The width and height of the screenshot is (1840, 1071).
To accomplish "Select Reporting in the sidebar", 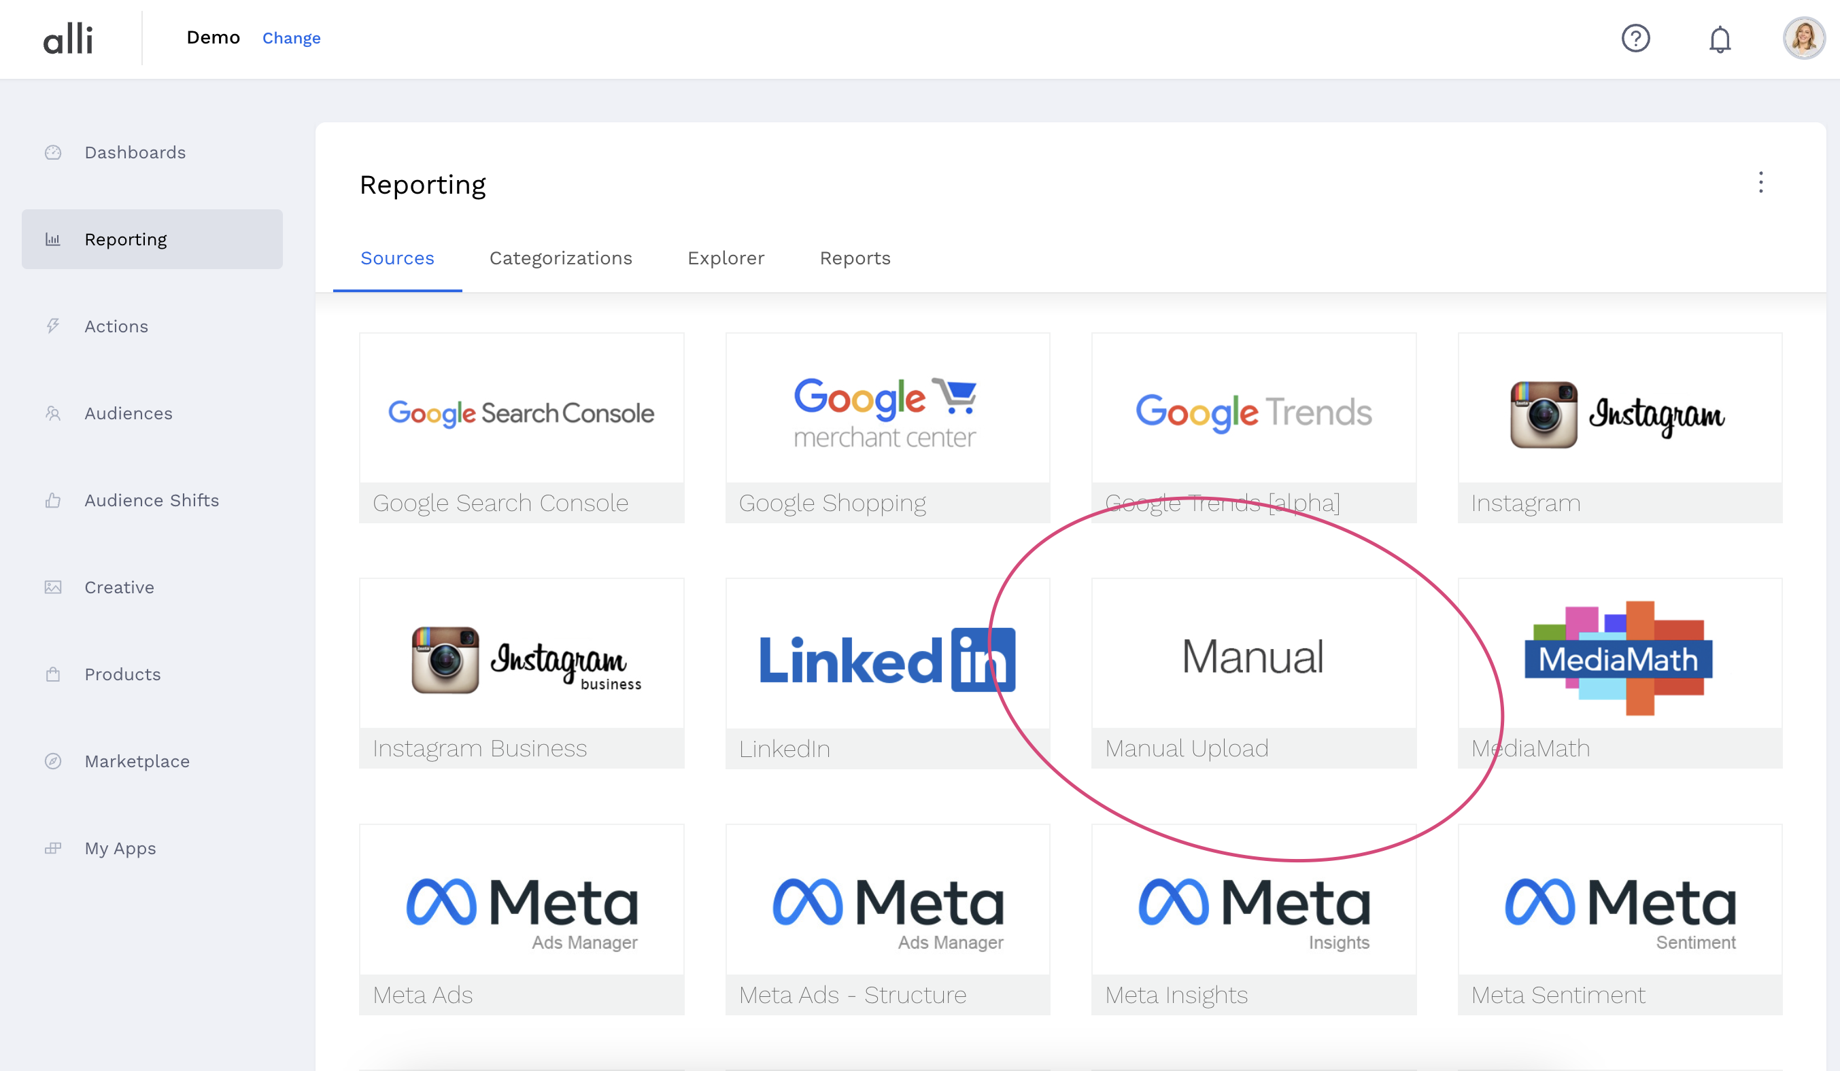I will point(152,239).
